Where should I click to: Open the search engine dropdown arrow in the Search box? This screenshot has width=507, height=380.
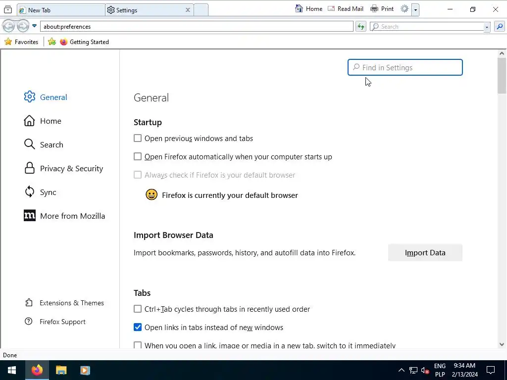coord(487,27)
